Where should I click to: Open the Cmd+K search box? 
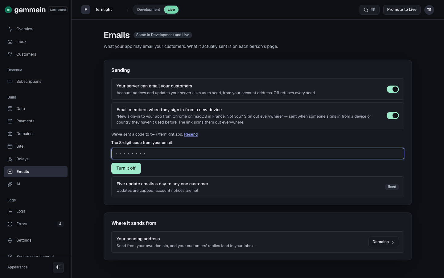pyautogui.click(x=369, y=10)
